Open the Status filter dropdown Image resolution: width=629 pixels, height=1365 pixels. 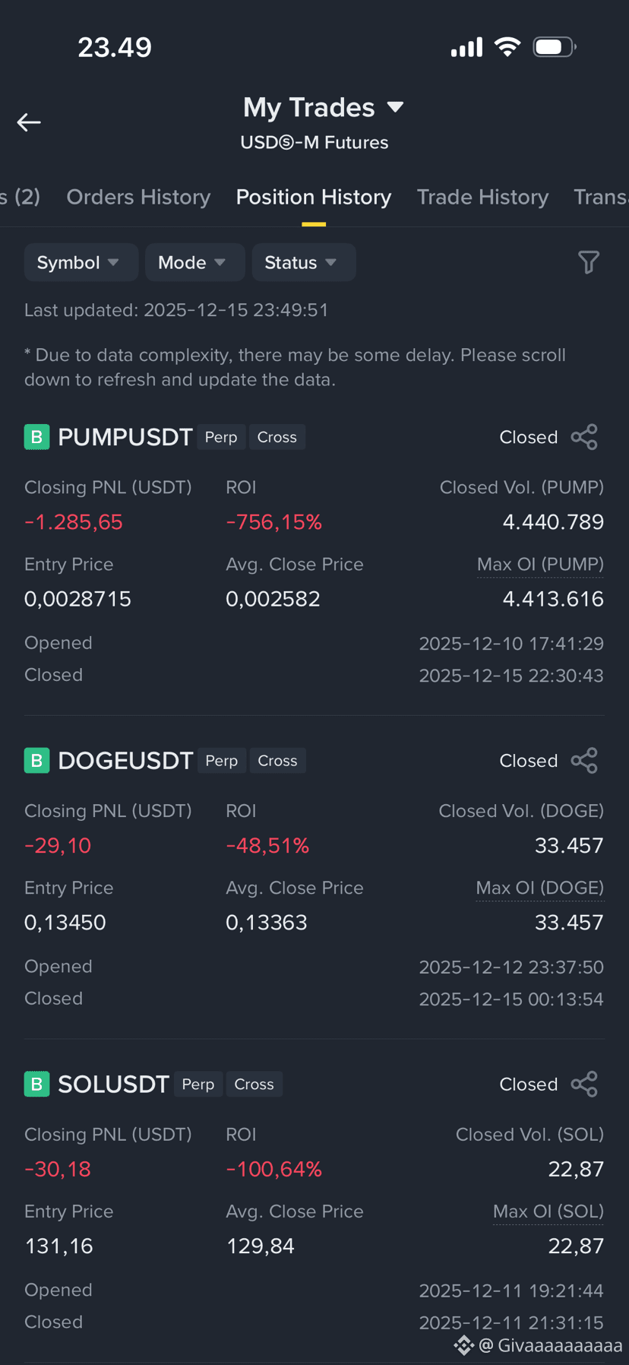[303, 262]
